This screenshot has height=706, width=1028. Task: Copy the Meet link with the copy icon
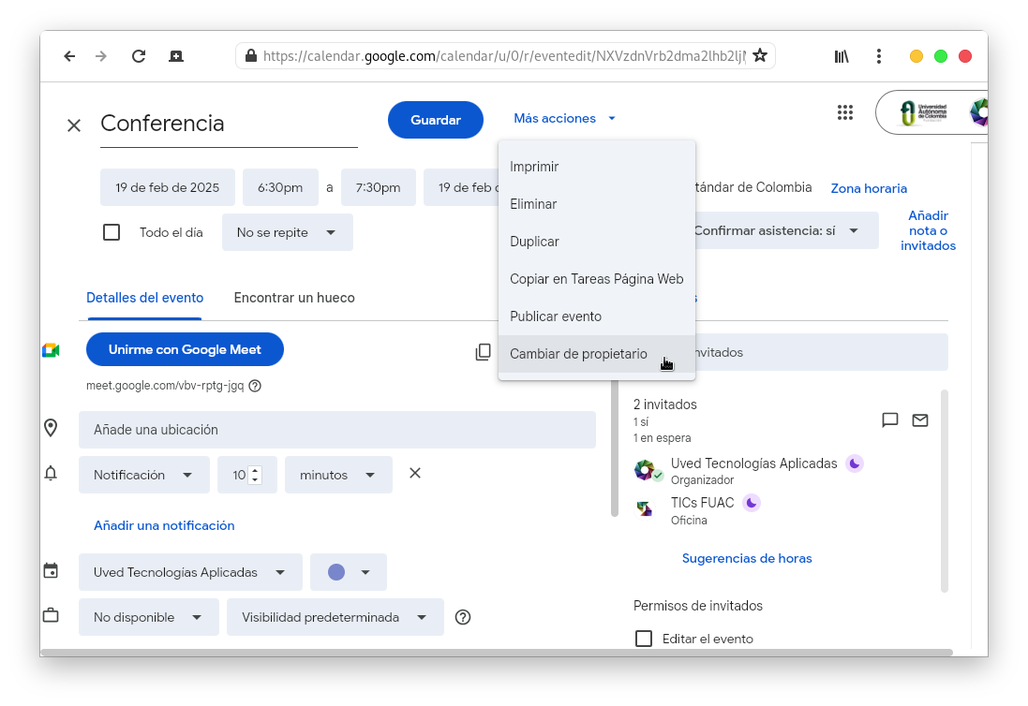[483, 352]
